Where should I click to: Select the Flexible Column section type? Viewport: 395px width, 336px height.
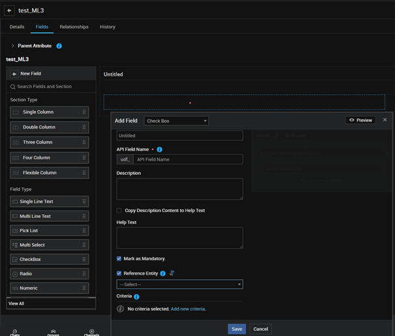point(50,173)
